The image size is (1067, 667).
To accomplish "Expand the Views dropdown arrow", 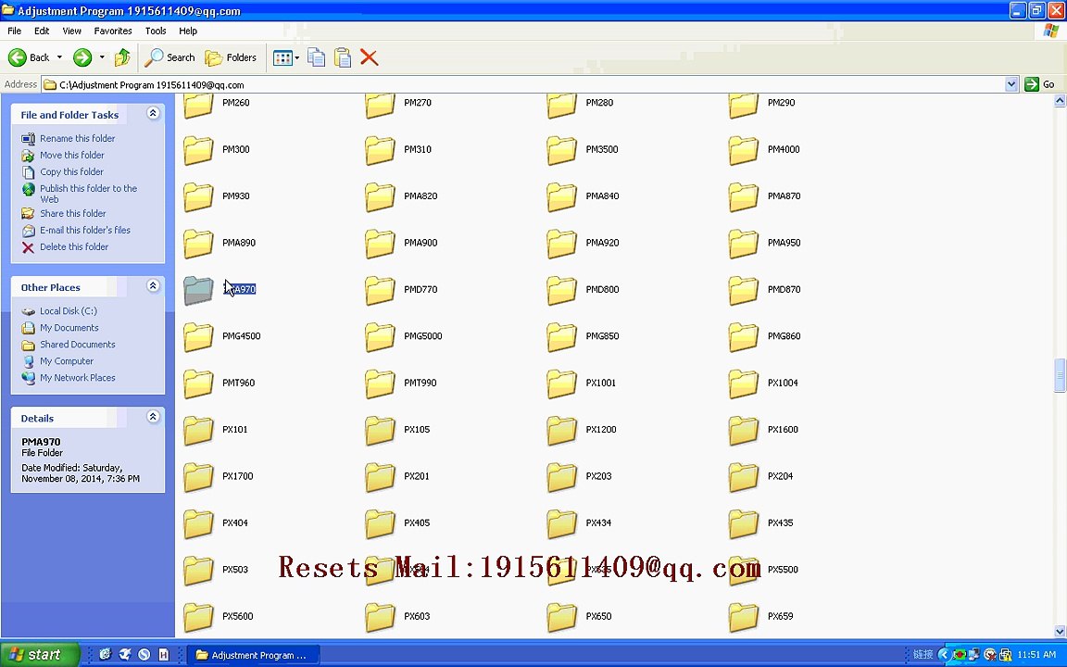I will pos(296,57).
